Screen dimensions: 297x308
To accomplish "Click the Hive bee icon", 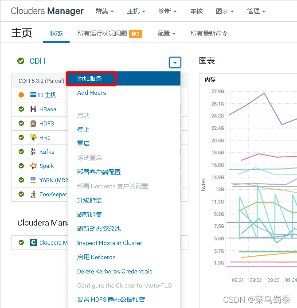I will coord(33,137).
